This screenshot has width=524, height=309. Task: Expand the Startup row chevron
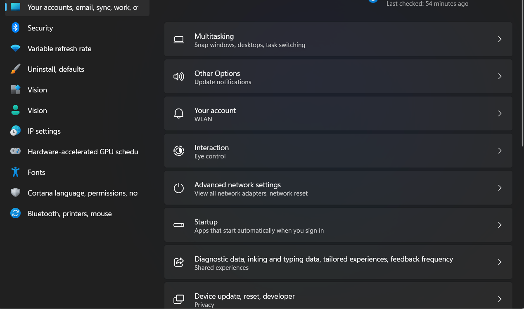[500, 225]
